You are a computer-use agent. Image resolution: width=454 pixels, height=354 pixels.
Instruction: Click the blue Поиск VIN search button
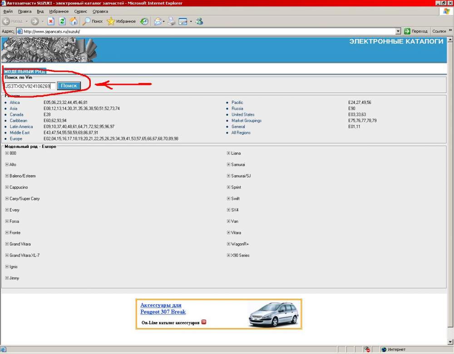(x=69, y=86)
